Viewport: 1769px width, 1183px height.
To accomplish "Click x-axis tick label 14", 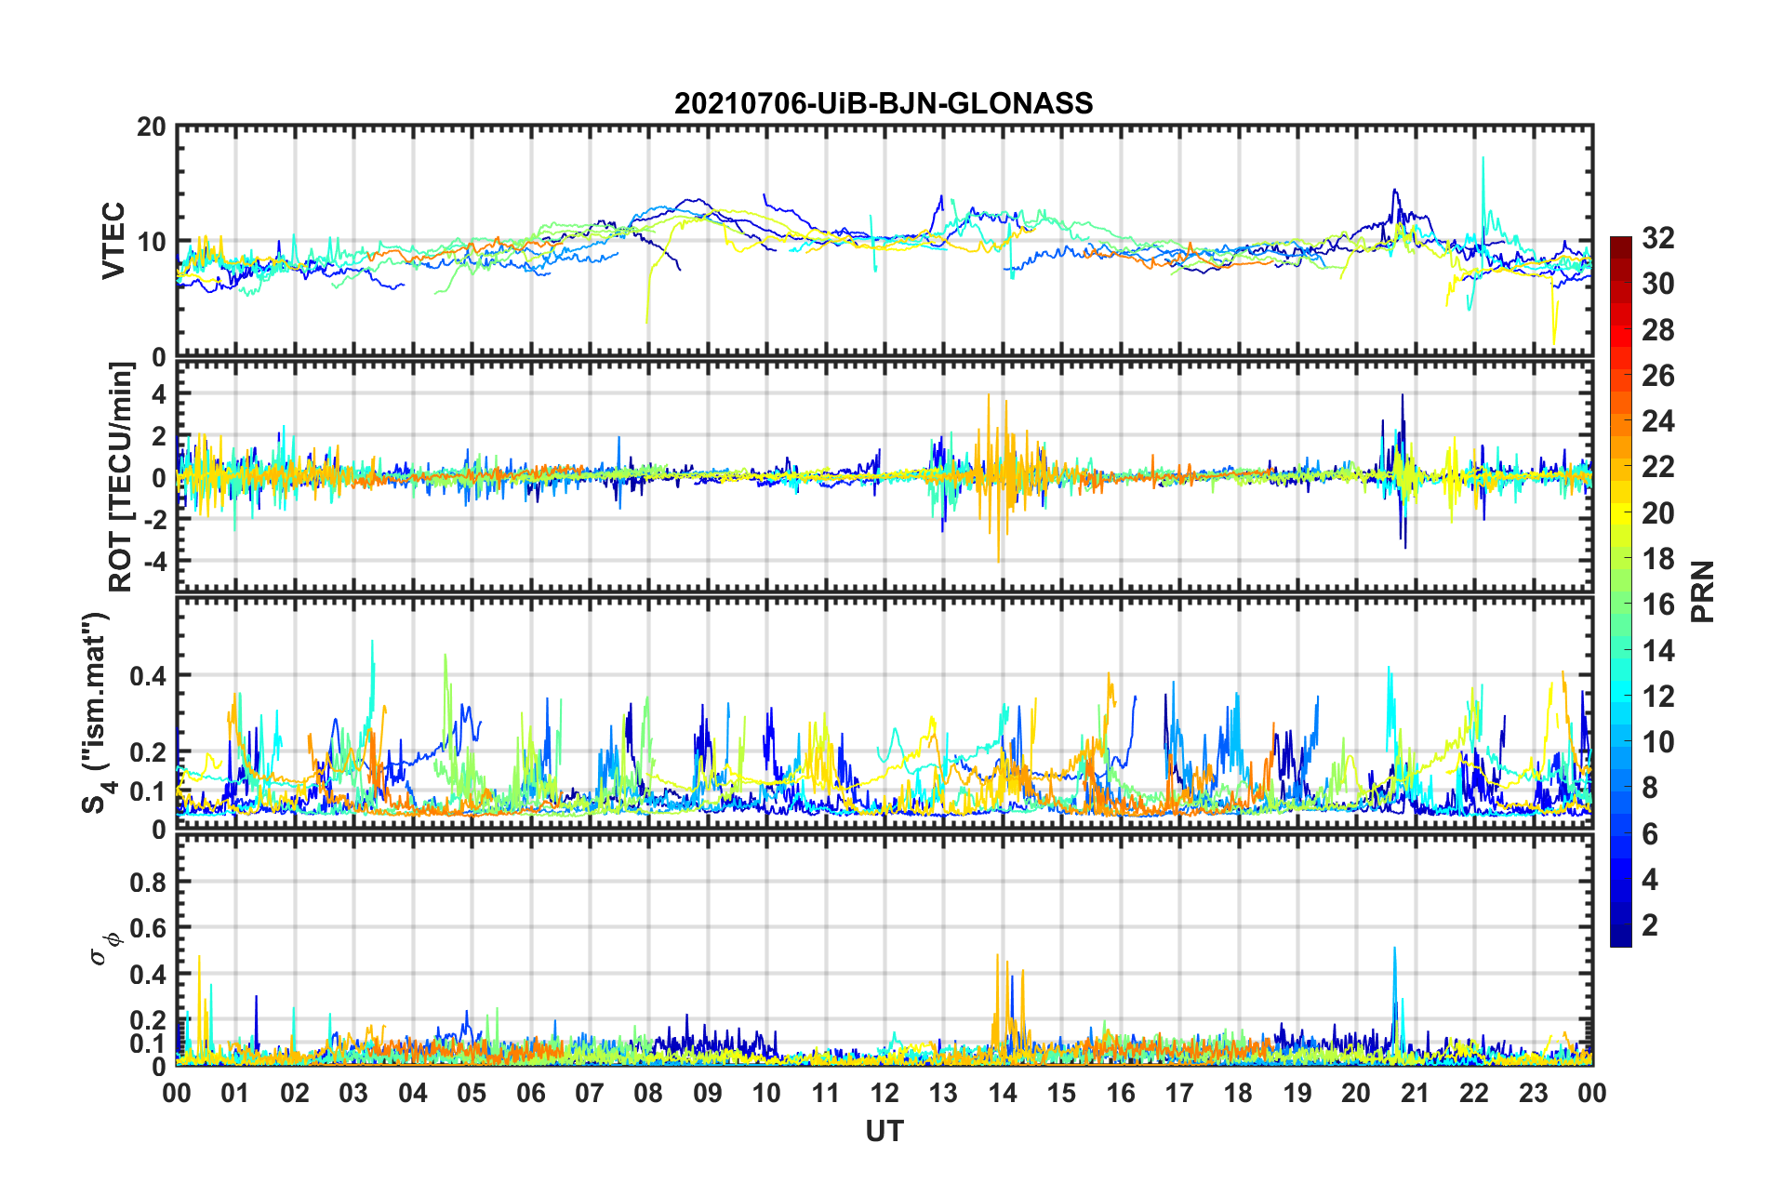I will coord(1003,1093).
